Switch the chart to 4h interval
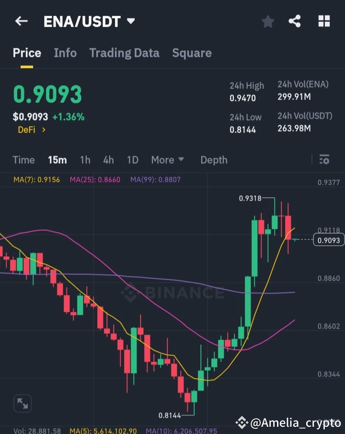The width and height of the screenshot is (345, 434). pos(108,160)
